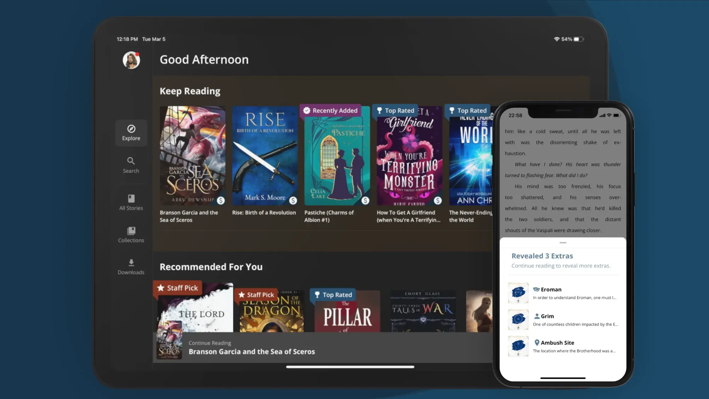Open The Pillar recommended book cover
709x399 pixels.
(347, 311)
